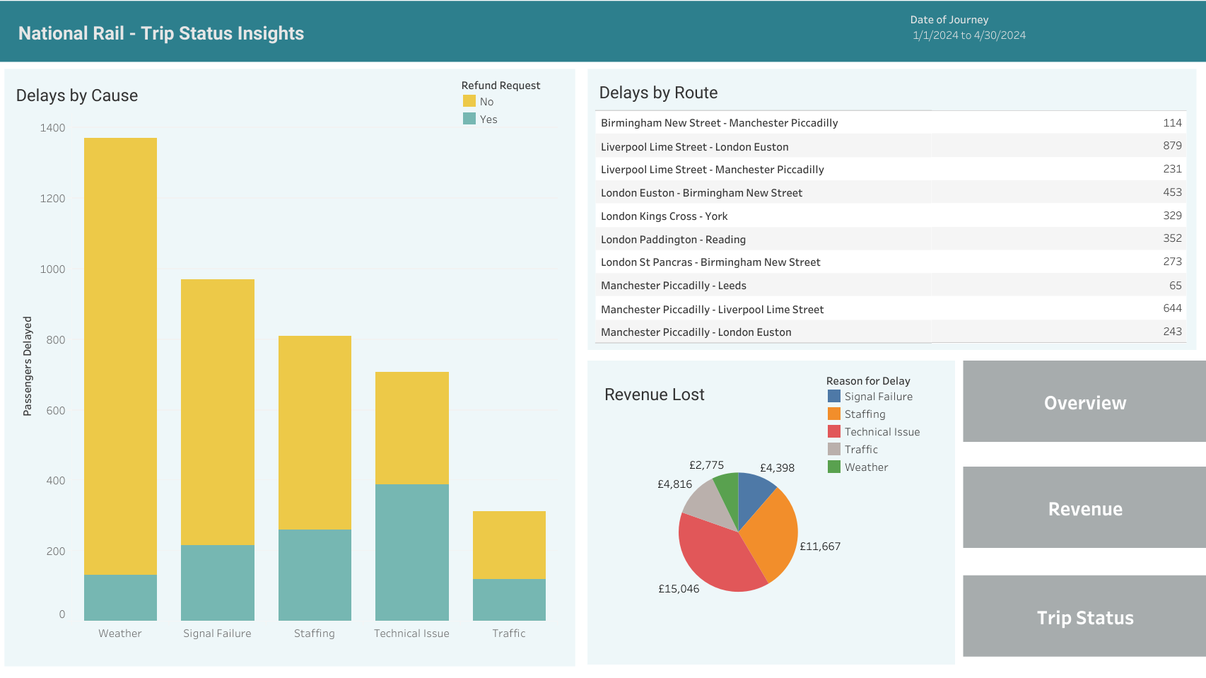
Task: Click the Traffic teal bar segment
Action: [509, 600]
